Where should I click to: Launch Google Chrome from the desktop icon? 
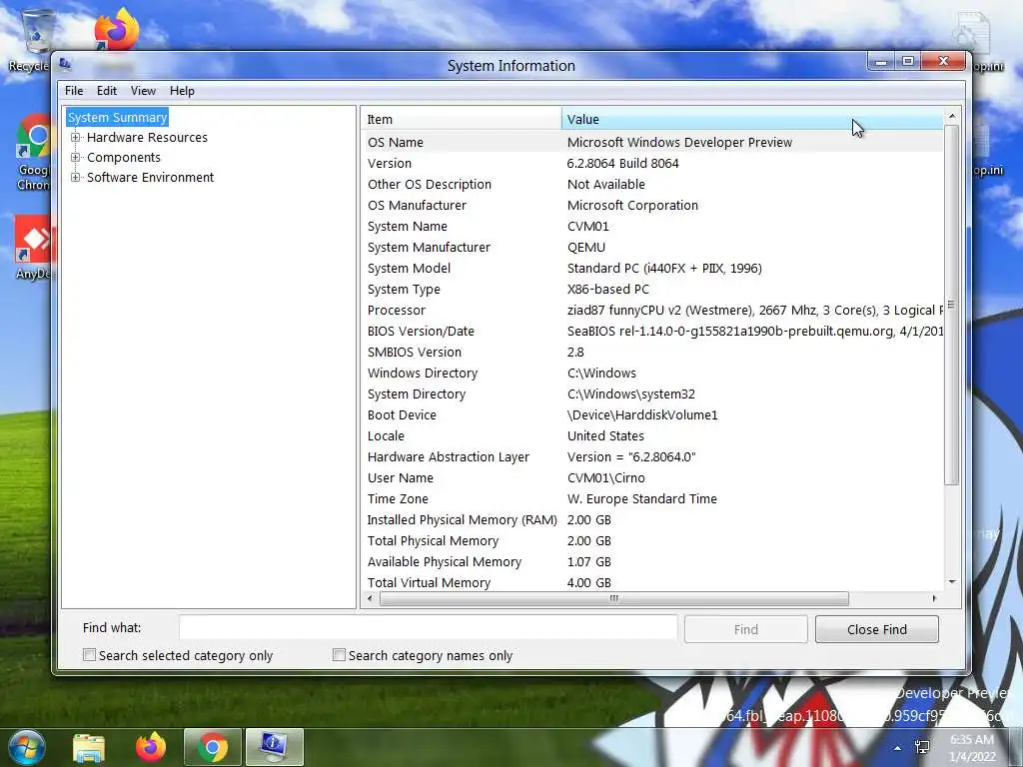pos(33,153)
